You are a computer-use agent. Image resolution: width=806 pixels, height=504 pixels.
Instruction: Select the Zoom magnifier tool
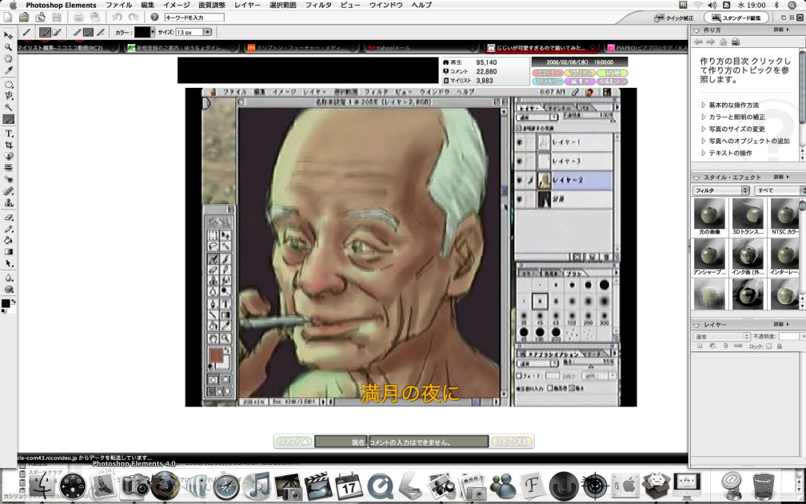[x=8, y=47]
